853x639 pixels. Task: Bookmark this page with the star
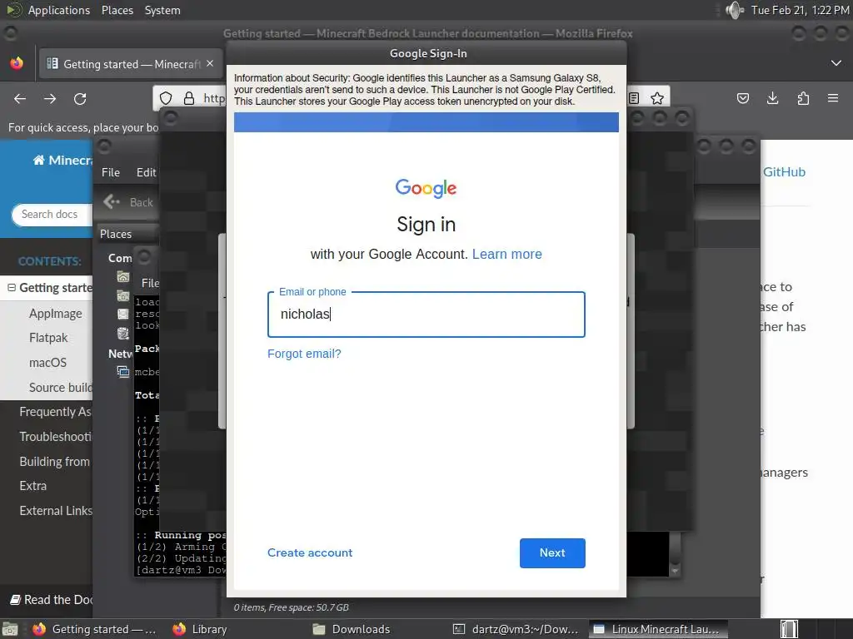coord(657,98)
